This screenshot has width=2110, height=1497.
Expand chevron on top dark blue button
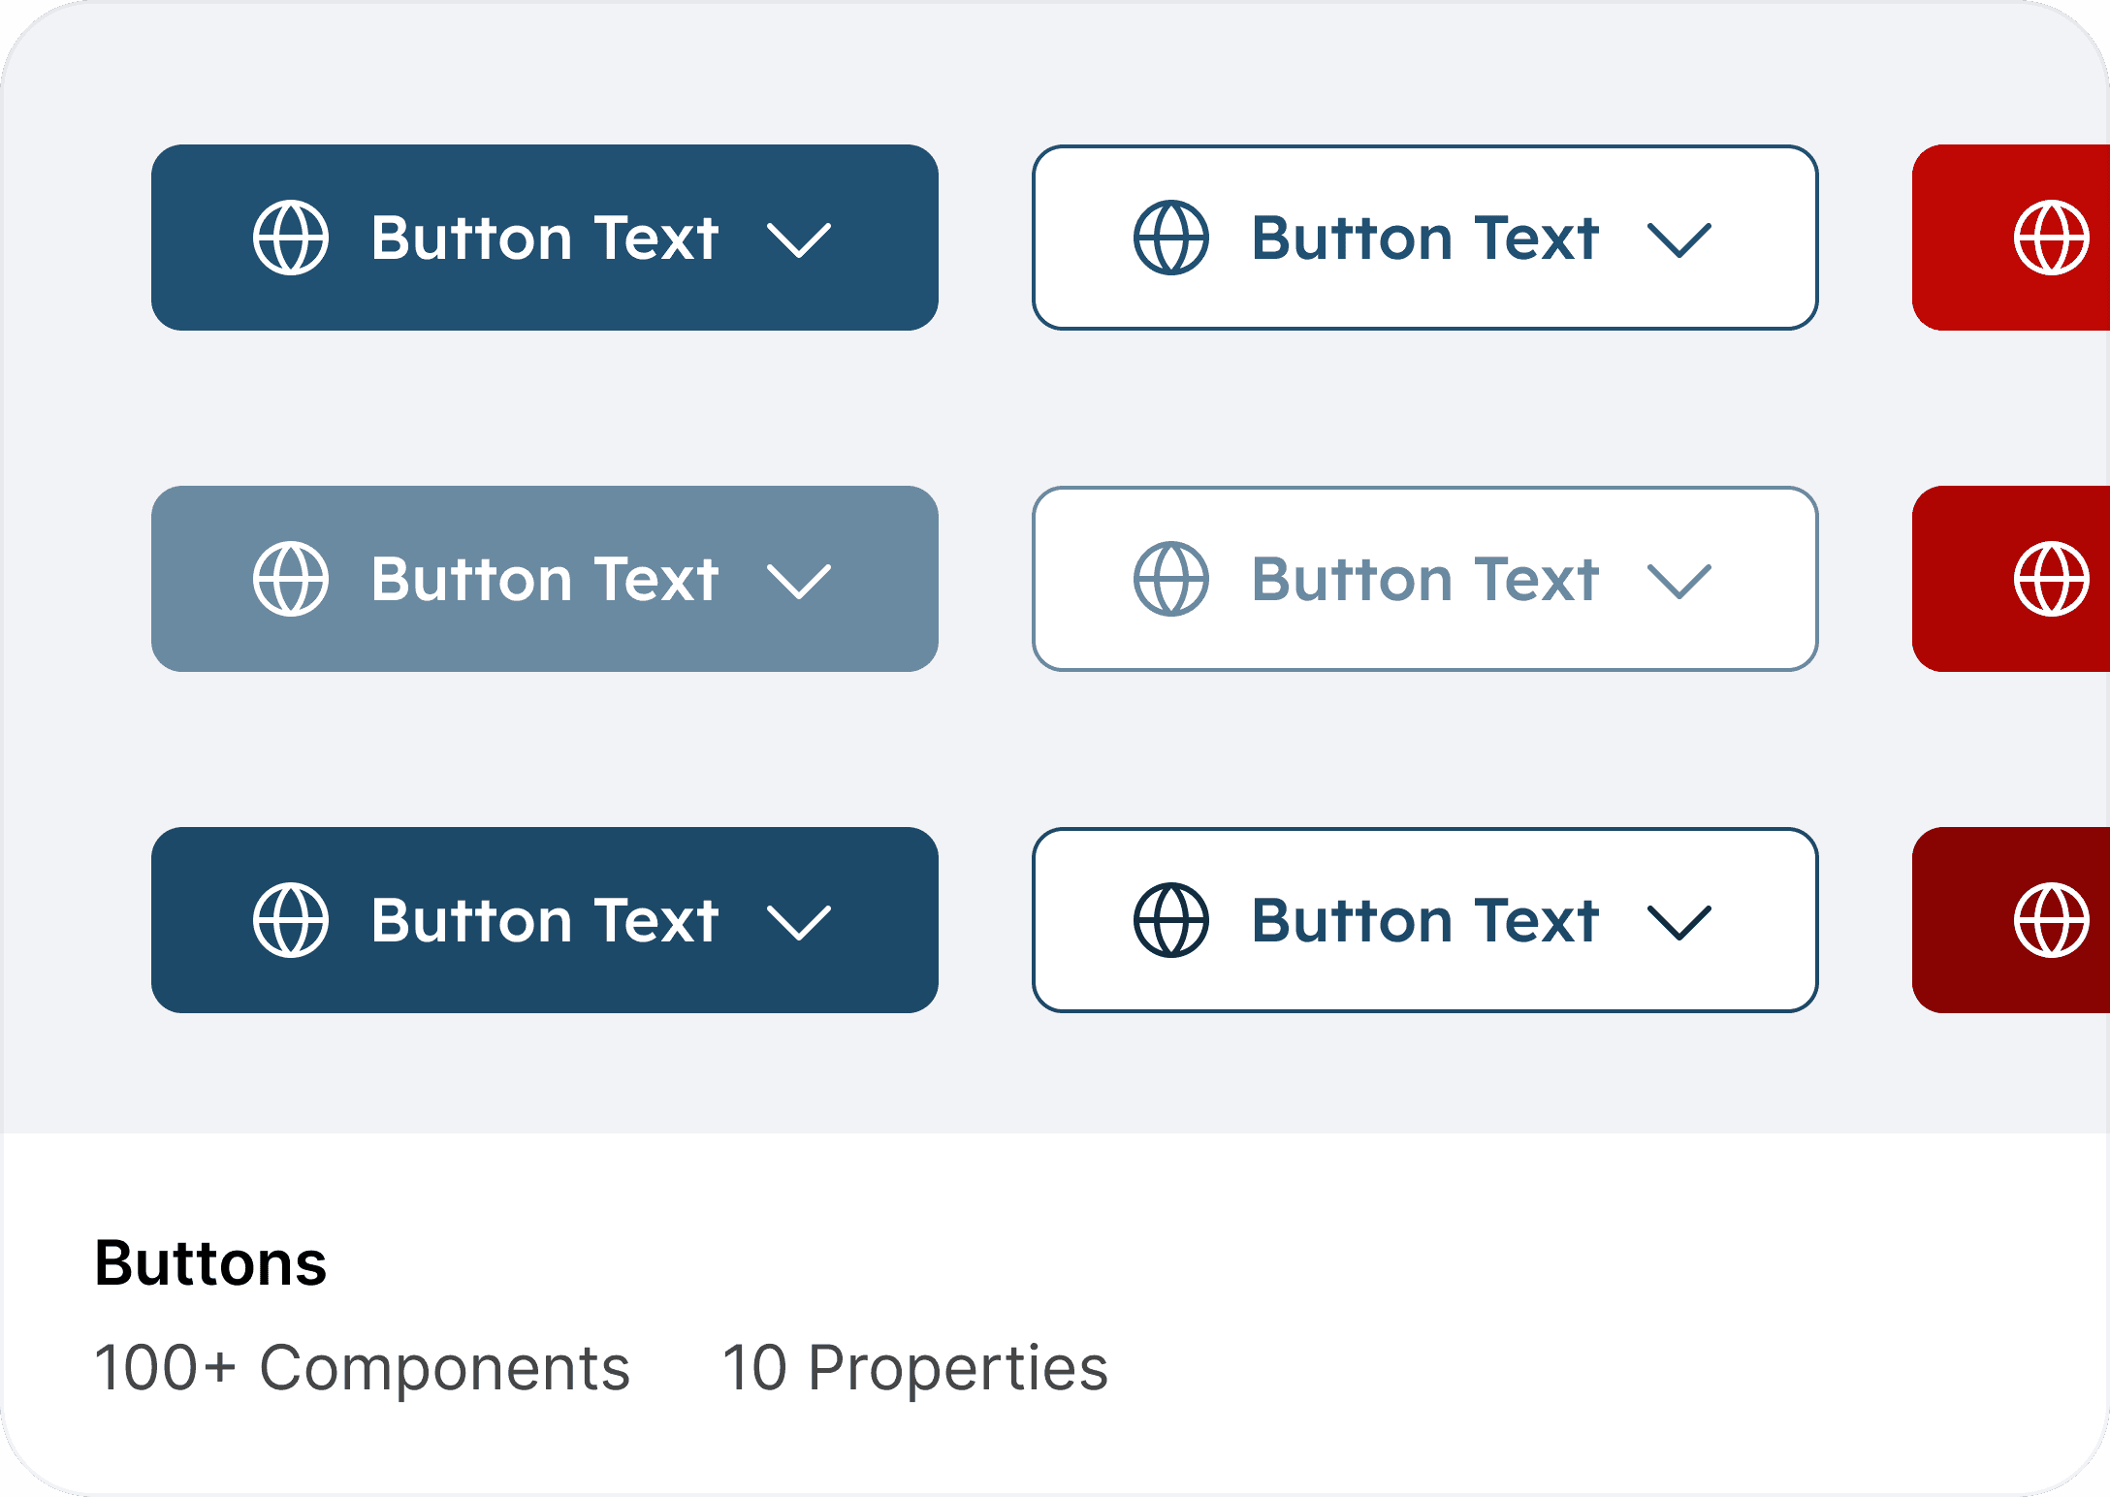(x=799, y=240)
